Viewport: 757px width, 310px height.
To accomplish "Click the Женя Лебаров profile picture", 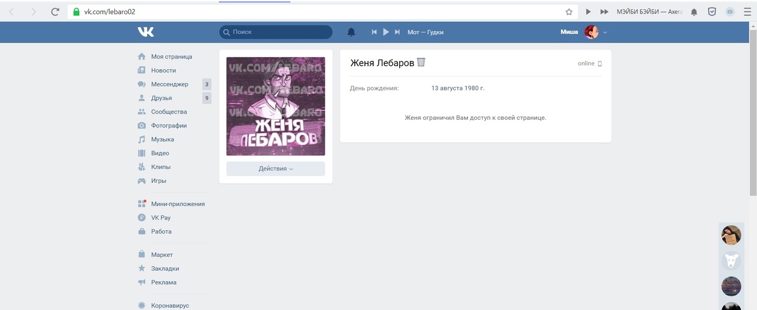I will tap(276, 106).
